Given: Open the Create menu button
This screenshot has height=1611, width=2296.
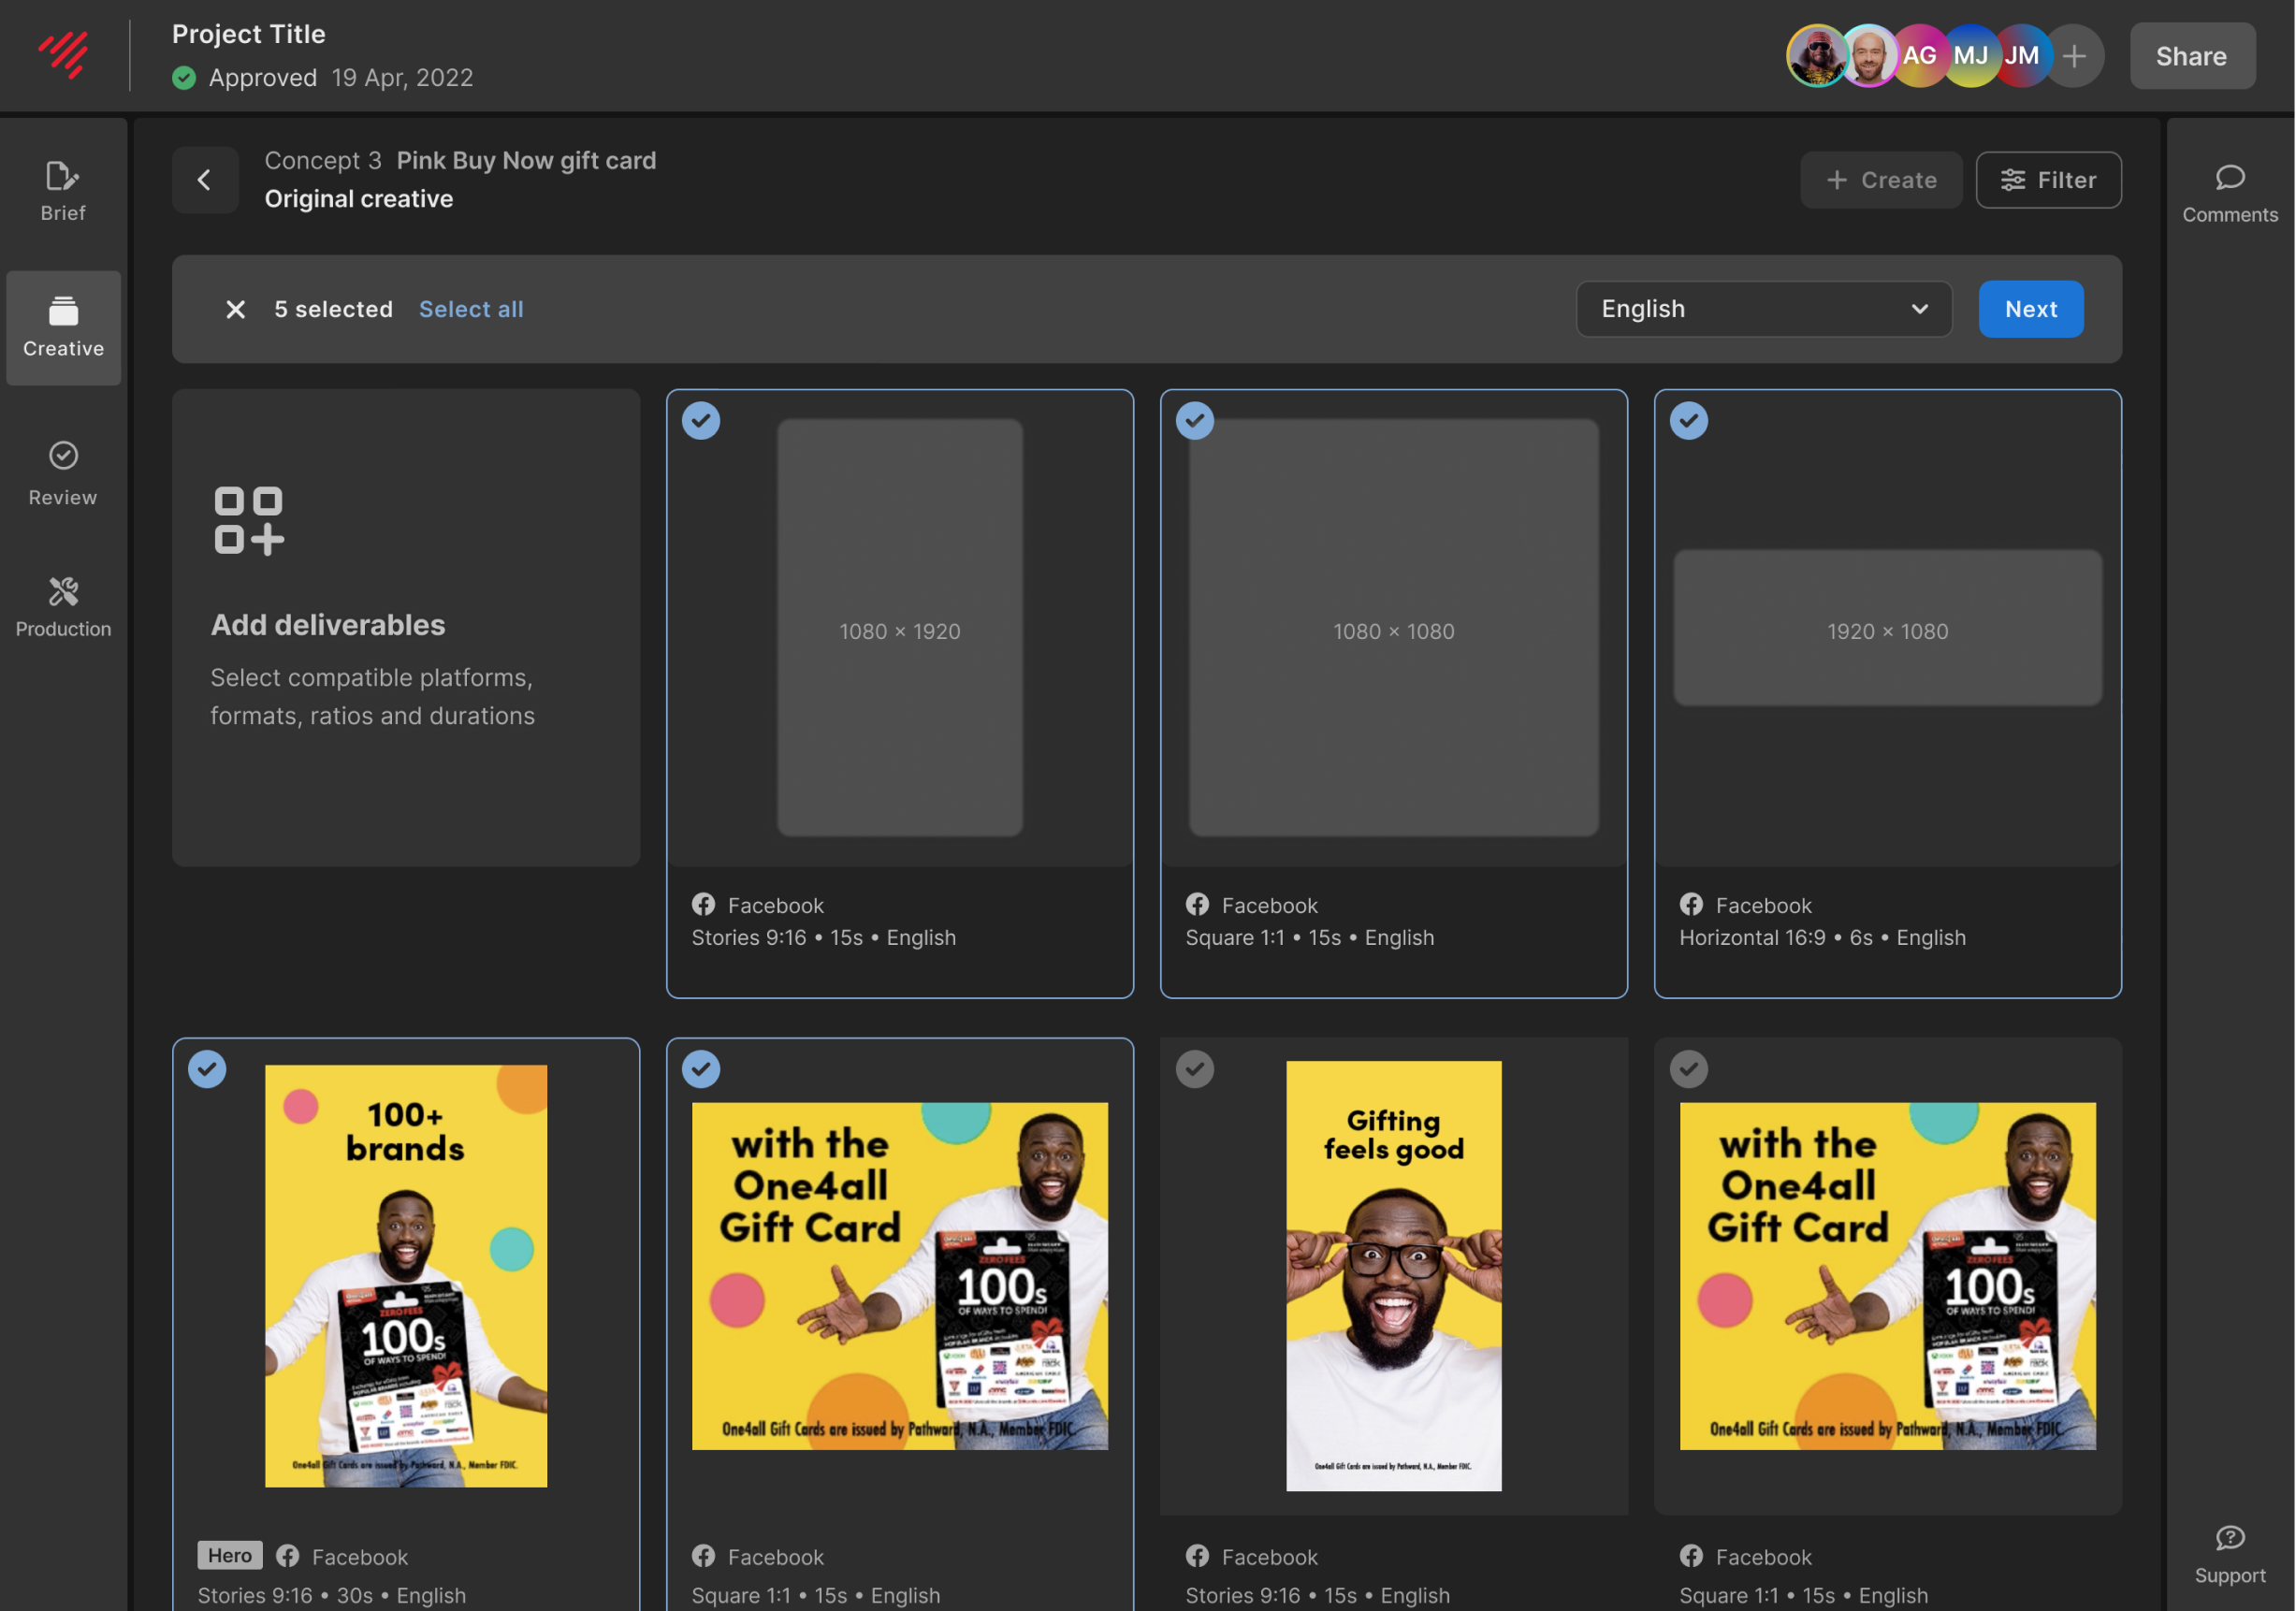Looking at the screenshot, I should point(1880,180).
